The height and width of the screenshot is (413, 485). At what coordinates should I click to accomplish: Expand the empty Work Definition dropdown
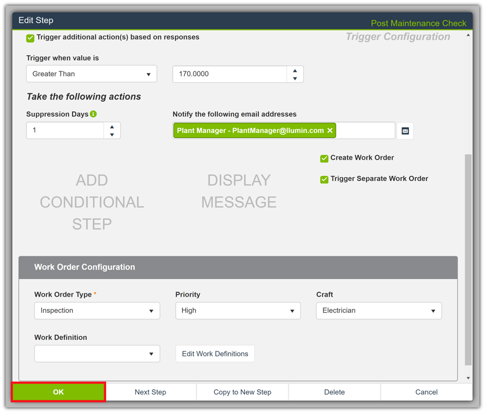tap(97, 354)
